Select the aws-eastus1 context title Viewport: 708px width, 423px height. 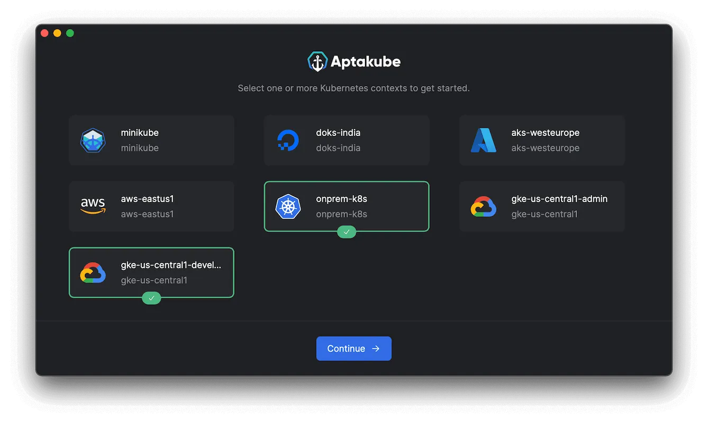coord(147,199)
